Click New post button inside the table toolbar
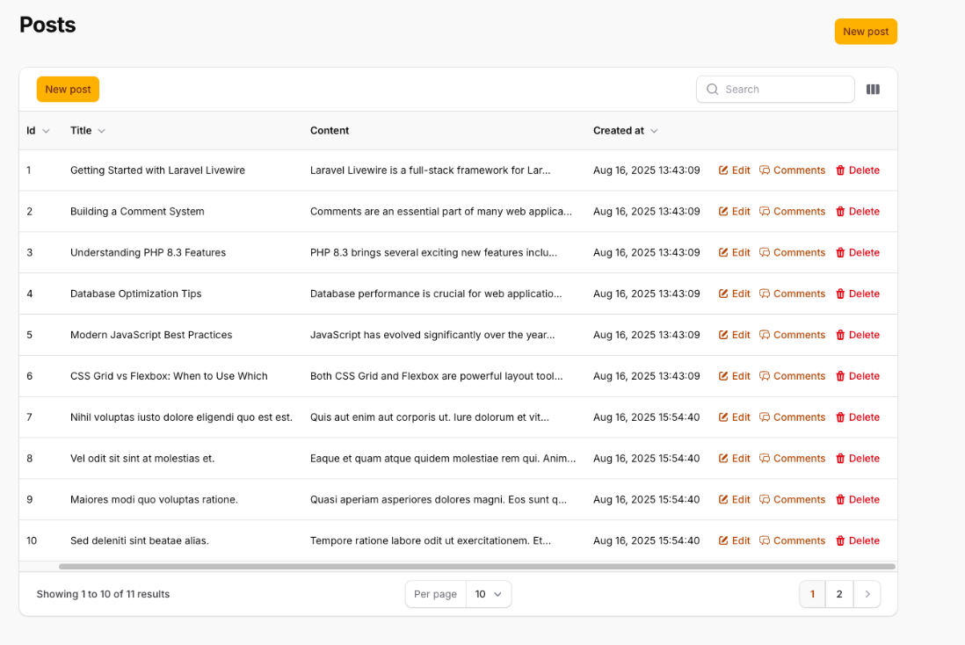Viewport: 965px width, 645px height. 68,90
